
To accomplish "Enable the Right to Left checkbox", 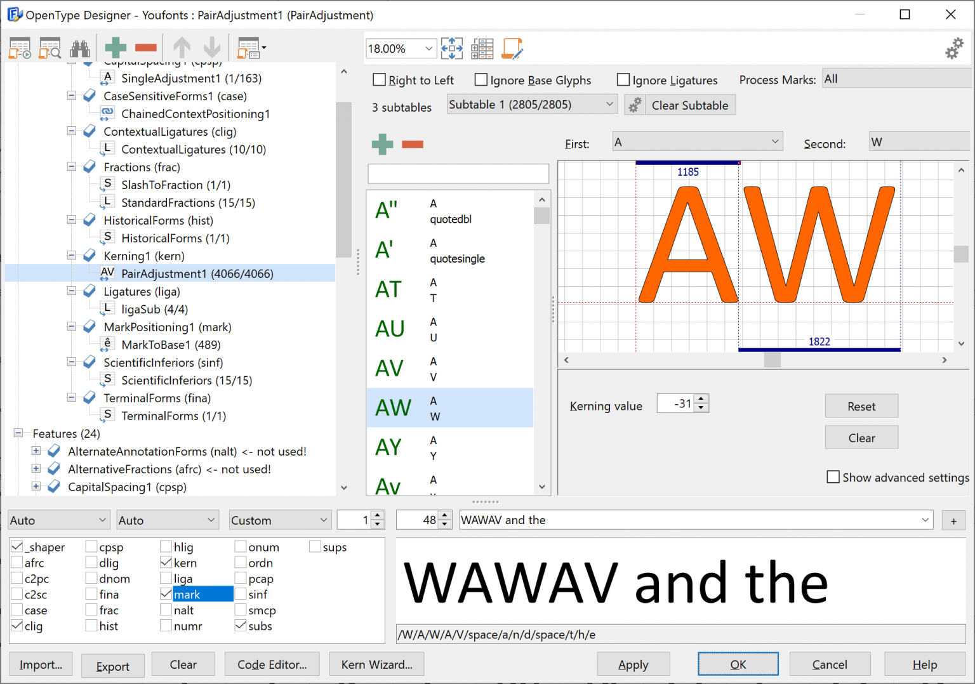I will (x=380, y=80).
